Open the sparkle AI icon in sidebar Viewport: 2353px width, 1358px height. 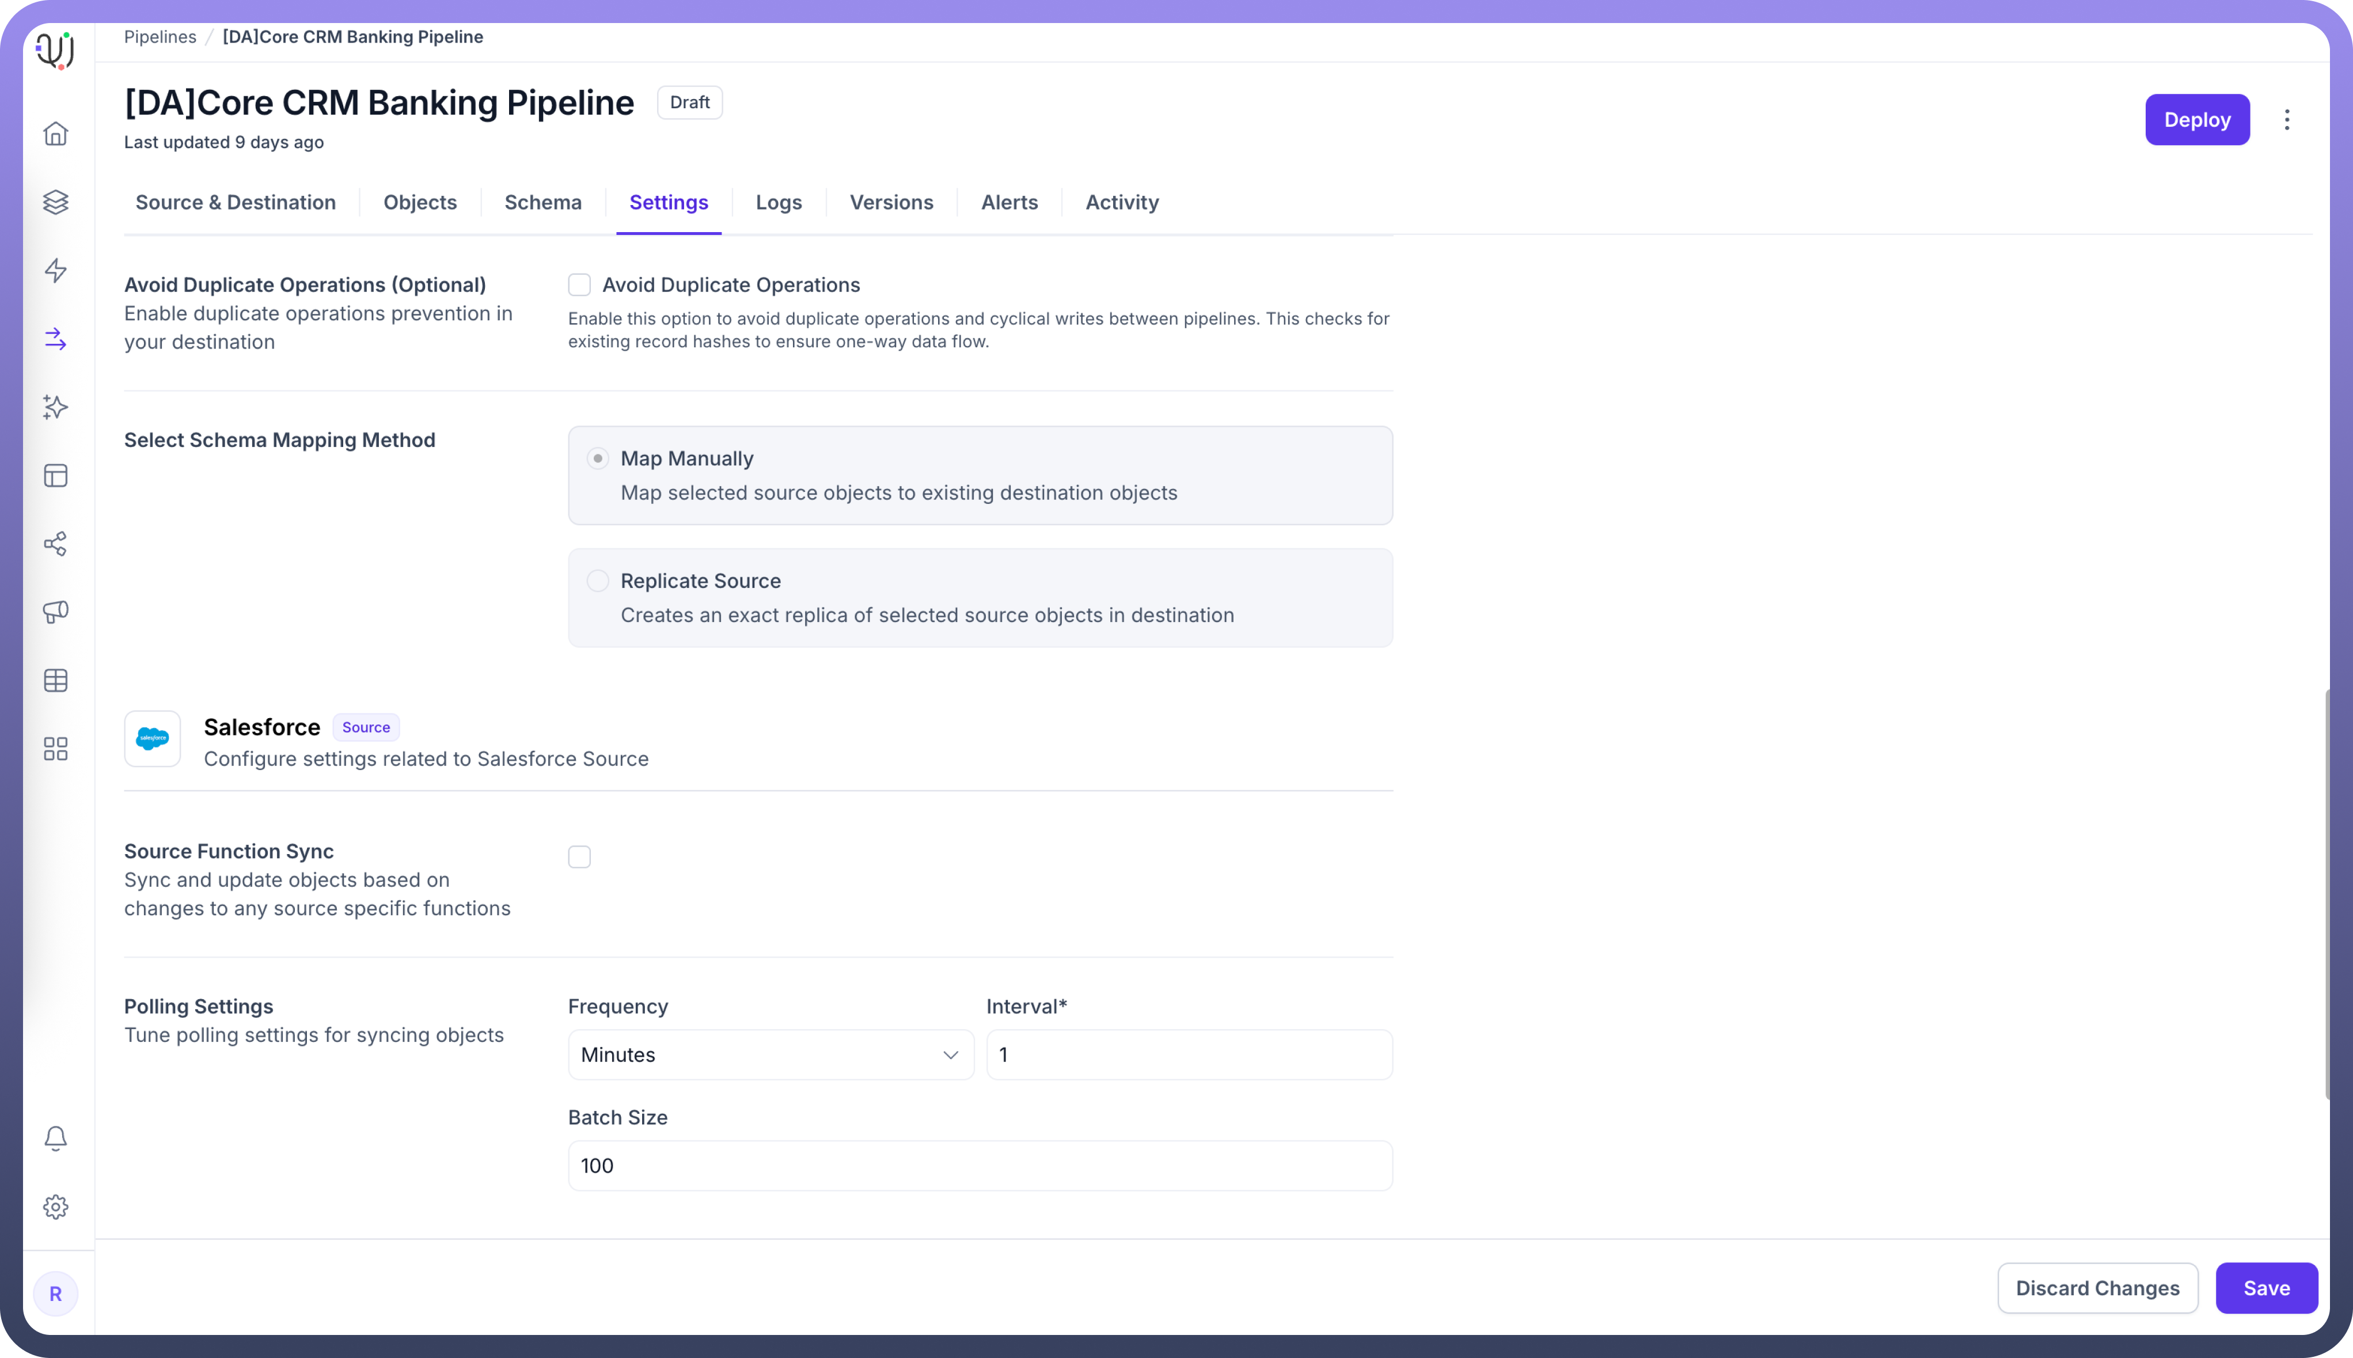pos(56,407)
